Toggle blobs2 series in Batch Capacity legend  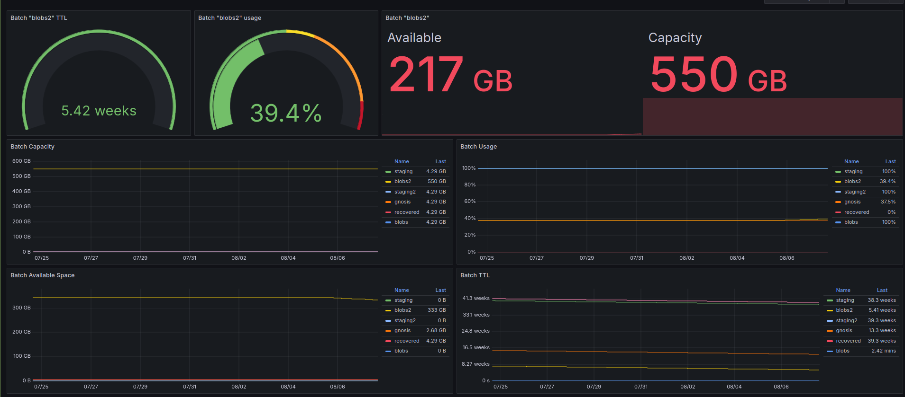[403, 182]
